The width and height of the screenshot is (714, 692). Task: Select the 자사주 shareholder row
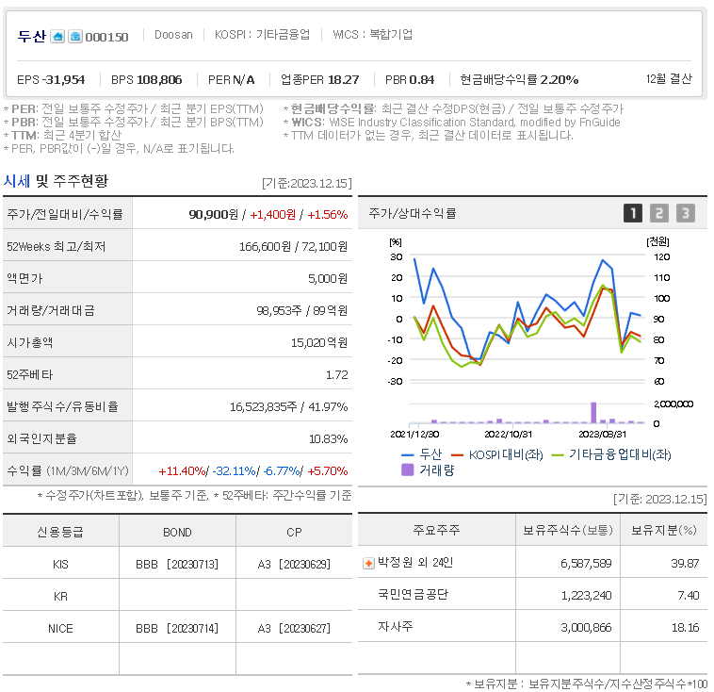click(532, 627)
